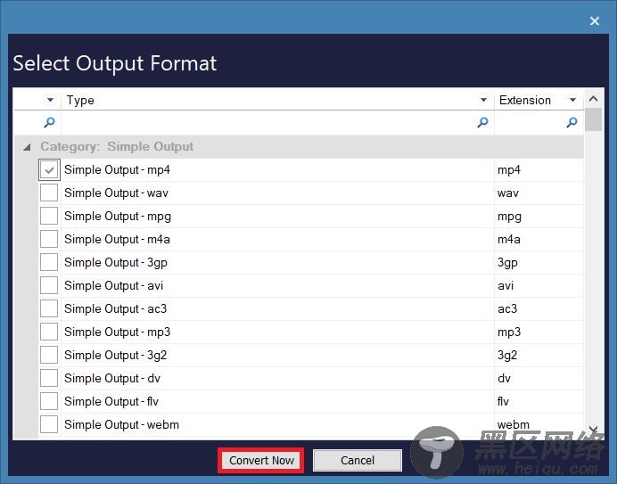Viewport: 617px width, 484px height.
Task: Open the checkbox column dropdown arrow
Action: [50, 100]
